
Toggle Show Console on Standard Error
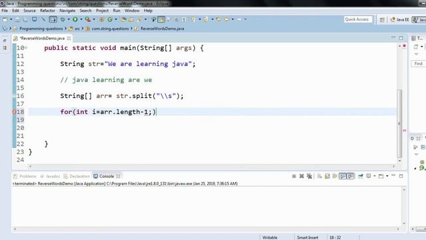click(351, 176)
